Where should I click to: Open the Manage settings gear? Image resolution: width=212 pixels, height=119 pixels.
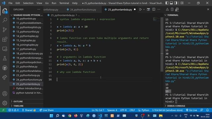point(5,103)
